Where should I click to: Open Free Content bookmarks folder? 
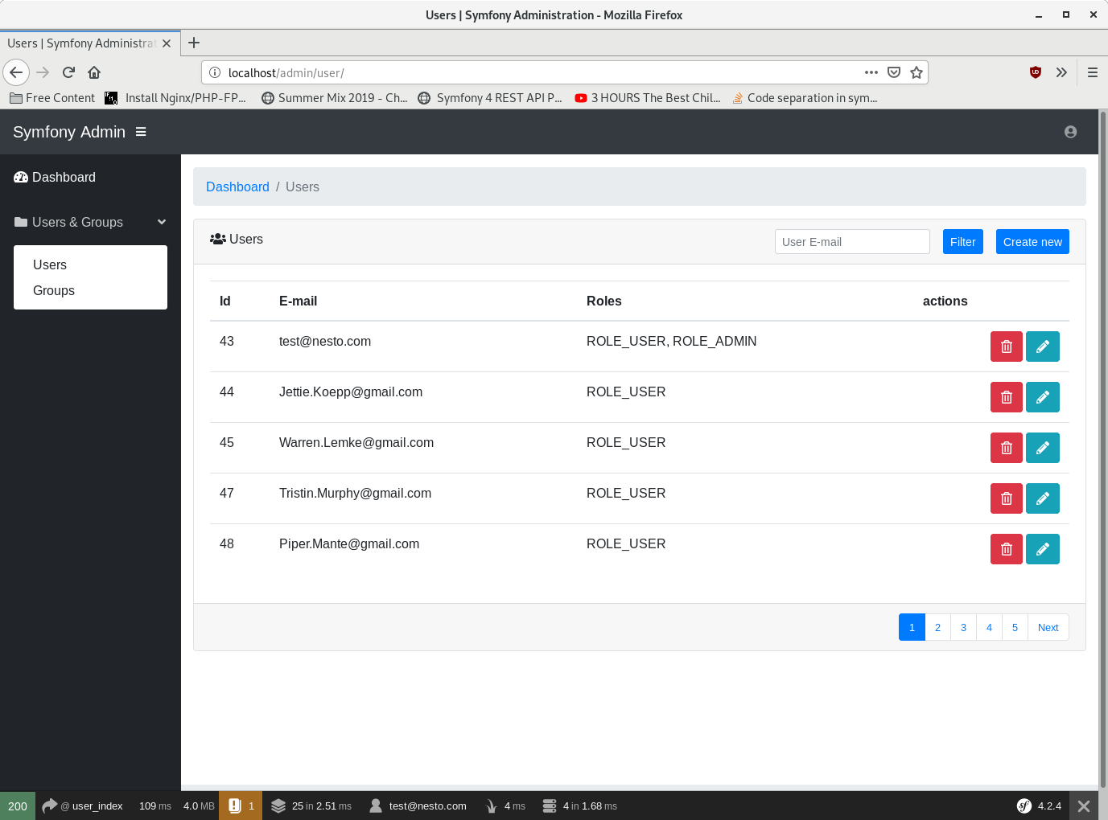[x=52, y=97]
